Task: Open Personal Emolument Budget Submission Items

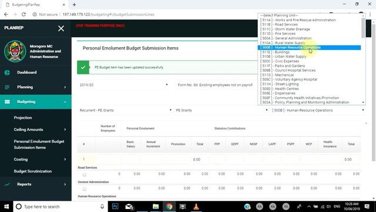Action: point(39,144)
